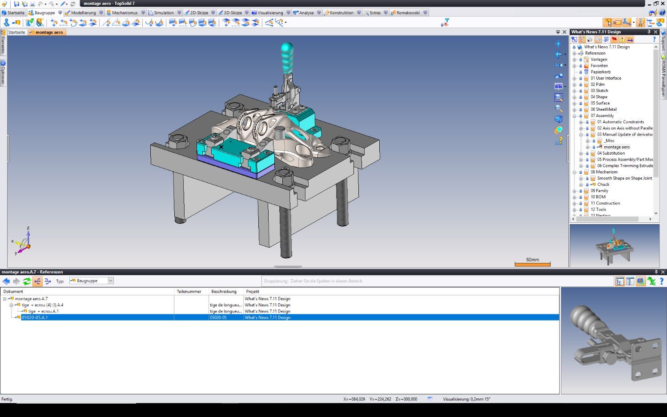Click the Excel export icon in the Referenzen panel toolbar
This screenshot has height=417, width=667.
point(652,281)
